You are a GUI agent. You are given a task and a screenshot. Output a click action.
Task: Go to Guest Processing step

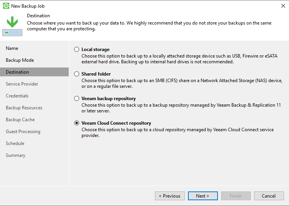pos(23,132)
